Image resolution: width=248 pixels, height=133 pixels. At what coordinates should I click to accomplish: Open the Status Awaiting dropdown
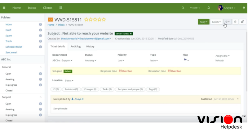click(90, 61)
